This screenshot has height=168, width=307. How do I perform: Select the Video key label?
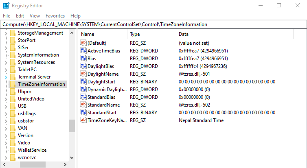24,143
